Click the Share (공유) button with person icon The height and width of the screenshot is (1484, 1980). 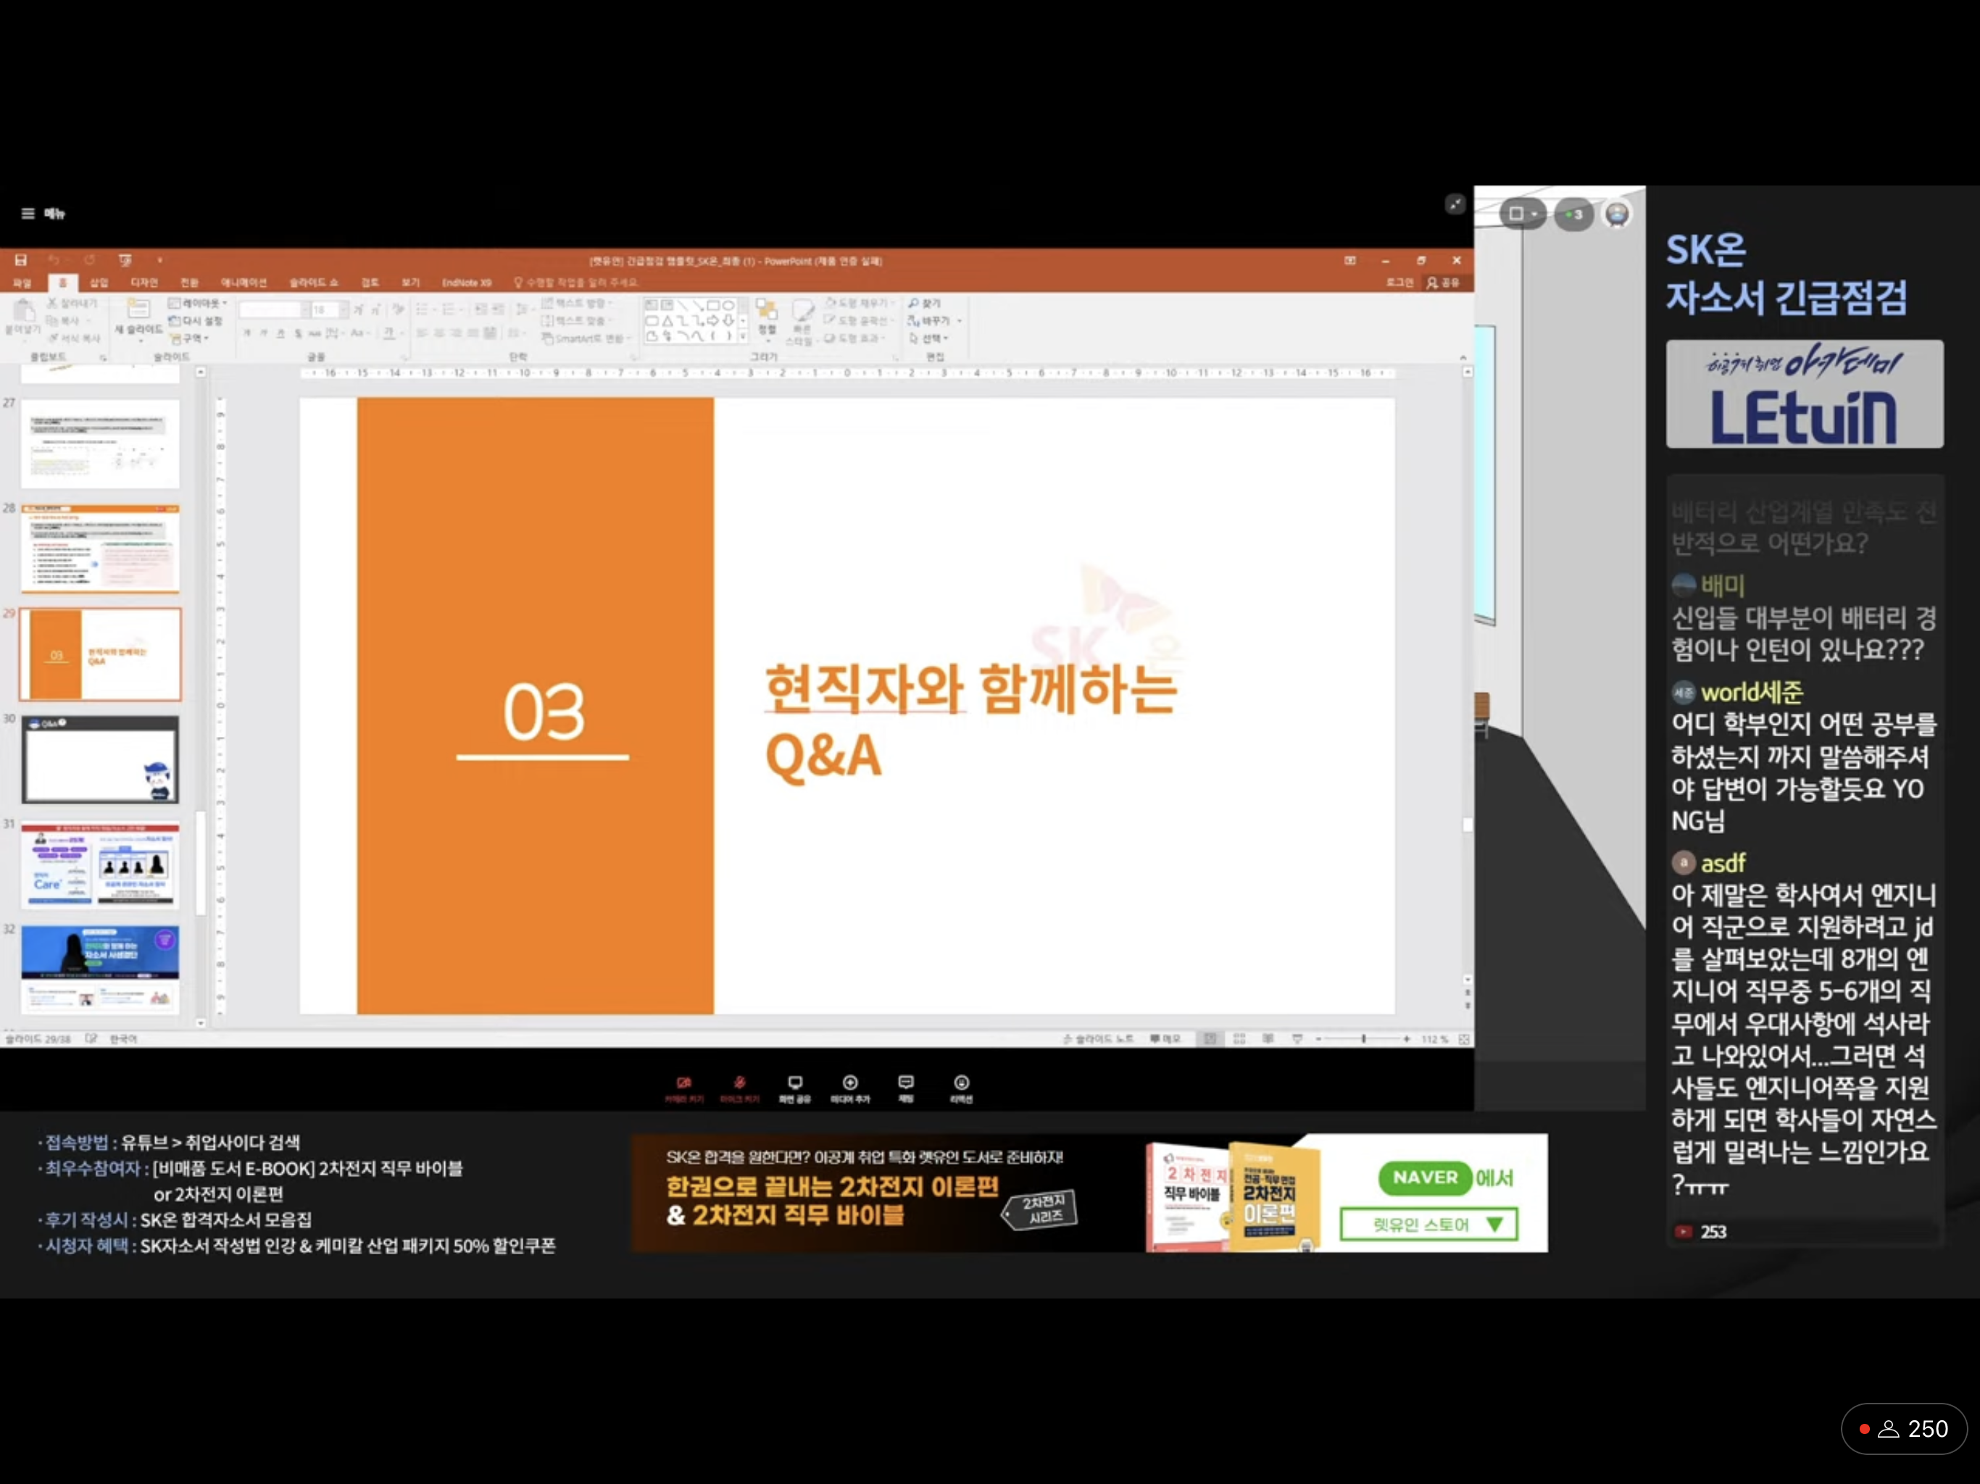click(x=1443, y=282)
